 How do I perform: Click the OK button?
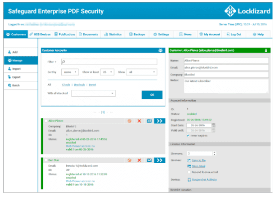[152, 95]
